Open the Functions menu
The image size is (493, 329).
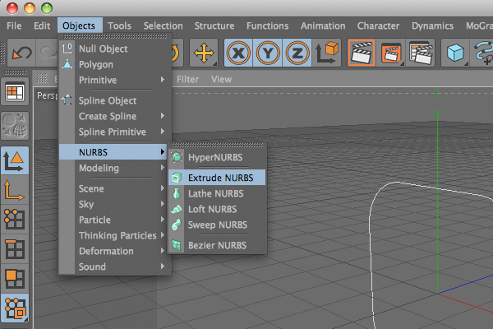268,25
